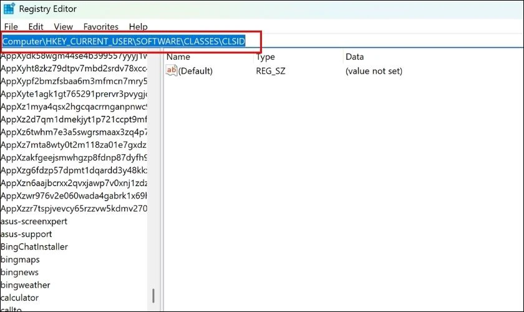
Task: Select the AppXz2d7qm1dmekjyt1p721ccpt9mf key
Action: (74, 119)
